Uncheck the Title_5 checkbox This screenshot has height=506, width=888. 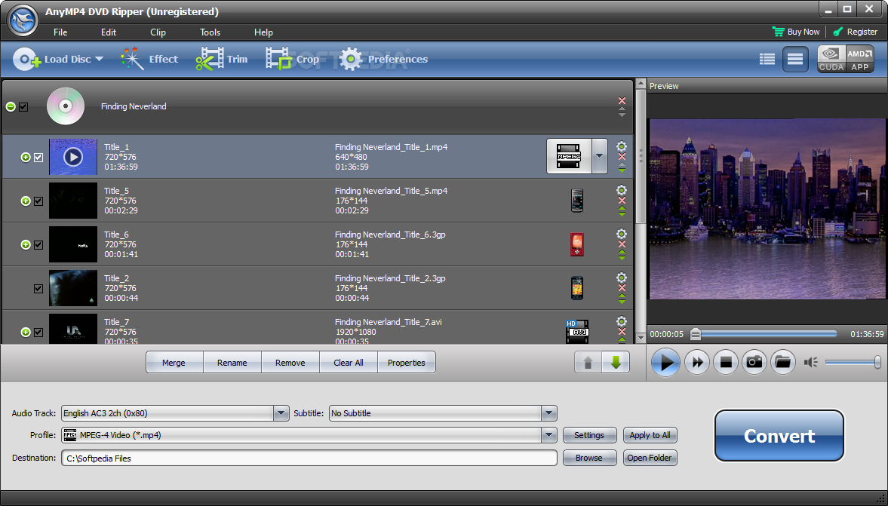38,201
